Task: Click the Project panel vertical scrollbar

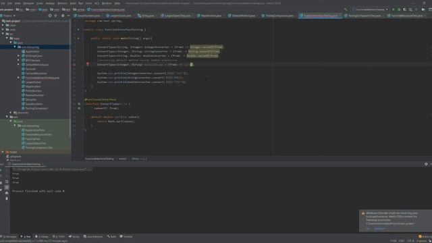Action: [70, 78]
